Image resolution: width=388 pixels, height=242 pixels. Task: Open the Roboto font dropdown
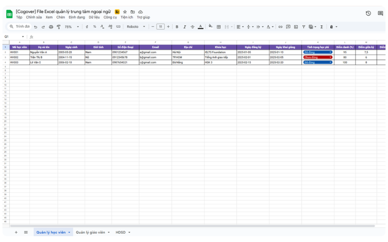click(136, 27)
